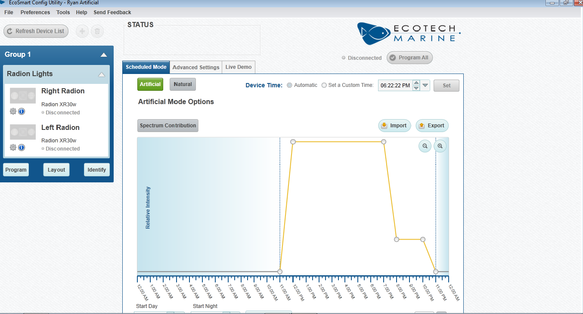Screen dimensions: 583x314
Task: Select the Right Radion device thumbnail
Action: [23, 96]
